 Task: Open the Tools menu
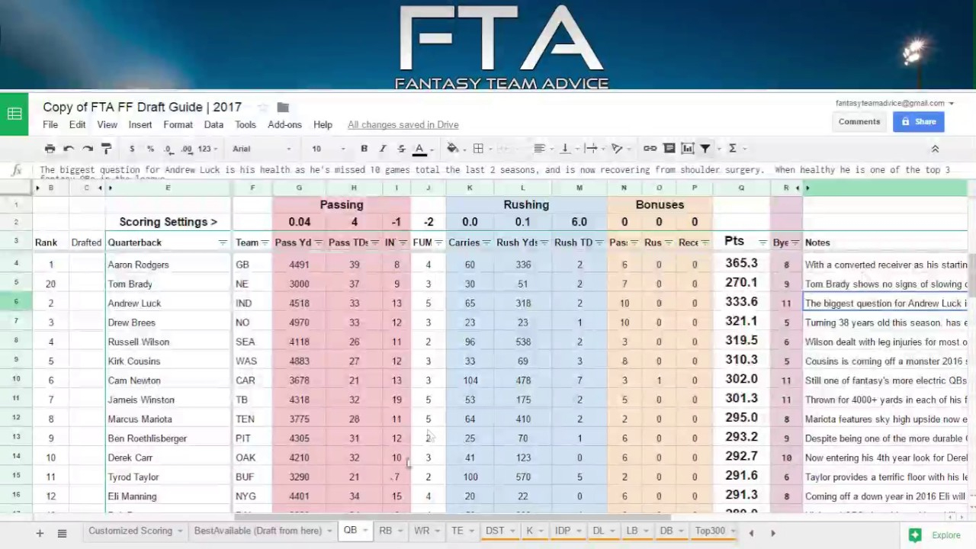point(246,124)
